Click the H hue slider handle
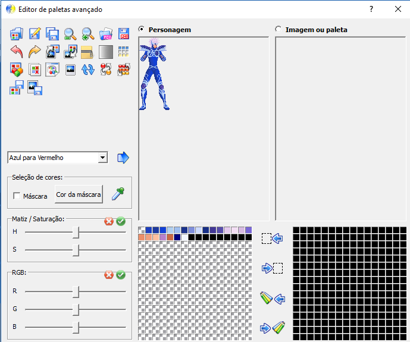This screenshot has height=342, width=410. click(x=76, y=232)
